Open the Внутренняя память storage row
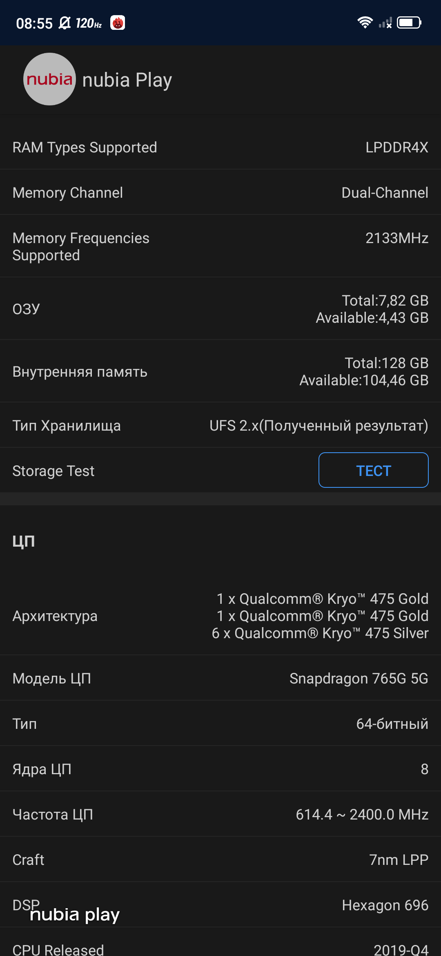Screen dimensions: 441x956 220,371
